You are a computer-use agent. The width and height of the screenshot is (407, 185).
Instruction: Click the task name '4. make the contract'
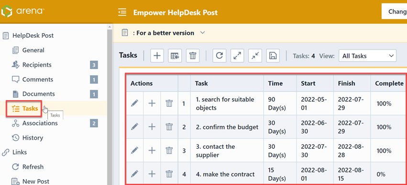(x=225, y=174)
